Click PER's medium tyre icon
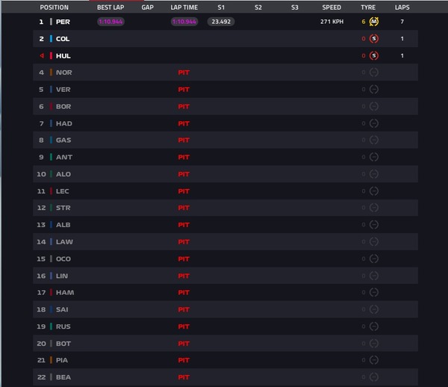 pyautogui.click(x=374, y=22)
